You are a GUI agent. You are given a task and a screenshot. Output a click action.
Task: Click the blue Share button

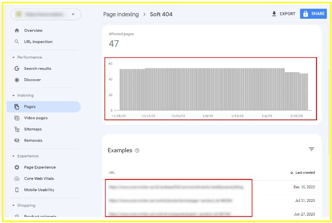click(x=313, y=14)
